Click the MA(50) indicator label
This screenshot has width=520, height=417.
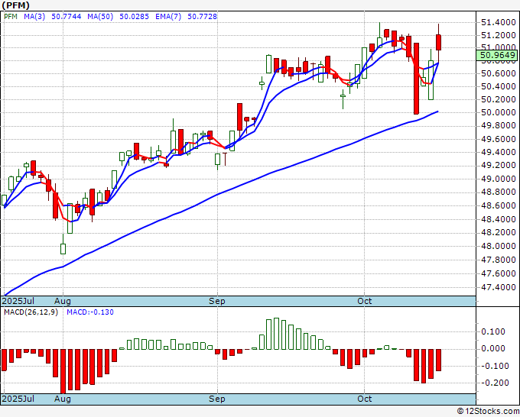100,16
